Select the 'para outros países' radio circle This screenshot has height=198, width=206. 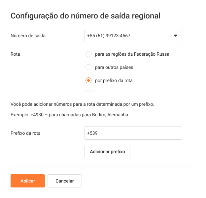coord(88,67)
